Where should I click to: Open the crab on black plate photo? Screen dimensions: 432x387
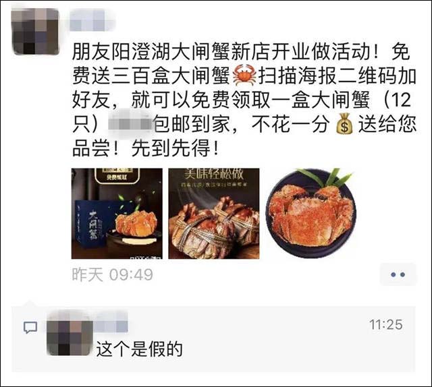click(311, 214)
